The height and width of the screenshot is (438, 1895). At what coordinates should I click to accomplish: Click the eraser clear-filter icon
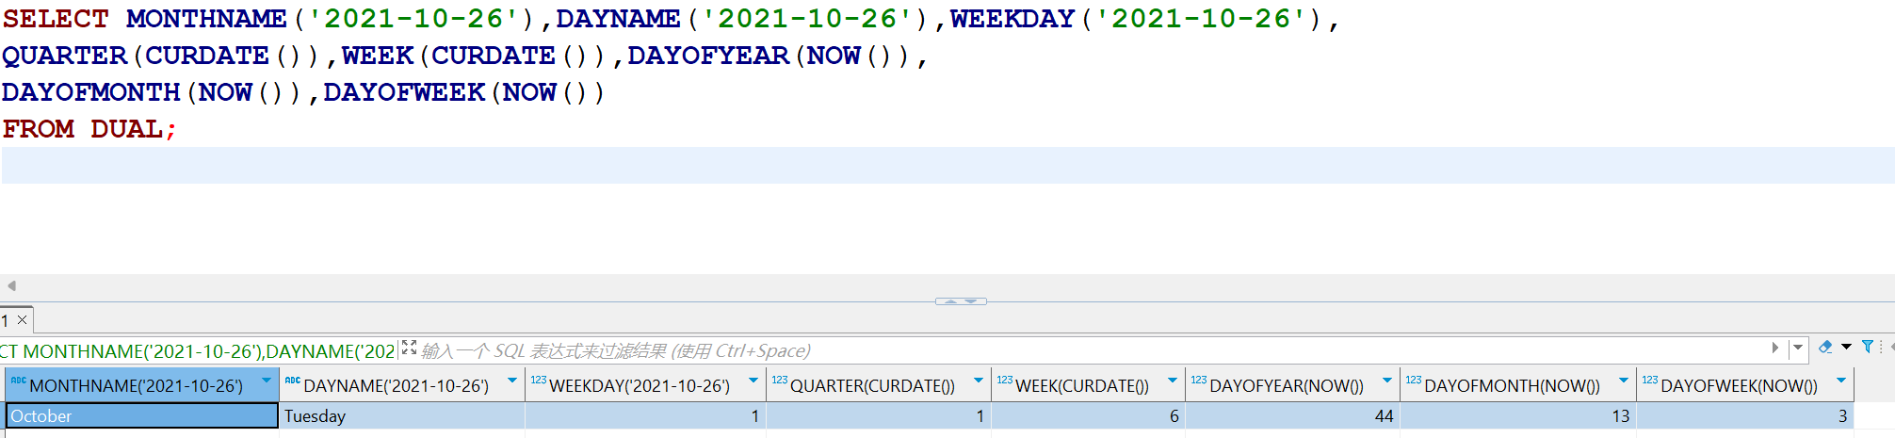click(x=1825, y=348)
